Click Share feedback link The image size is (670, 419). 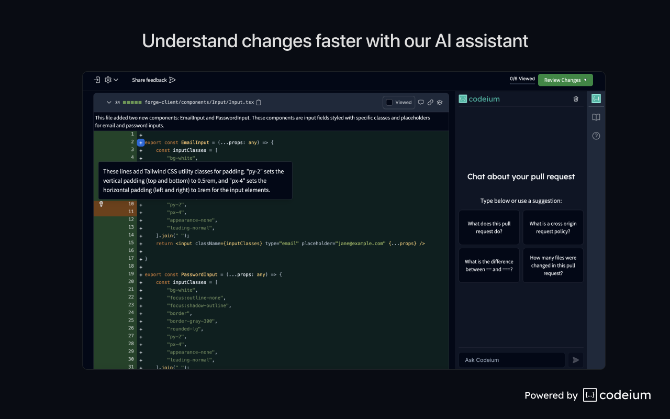point(149,80)
